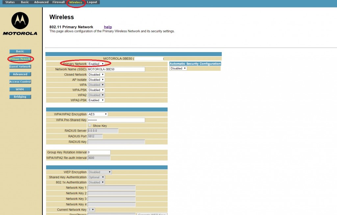Go to Bridging sidebar page
Viewport: 337px width, 215px height.
[x=20, y=97]
